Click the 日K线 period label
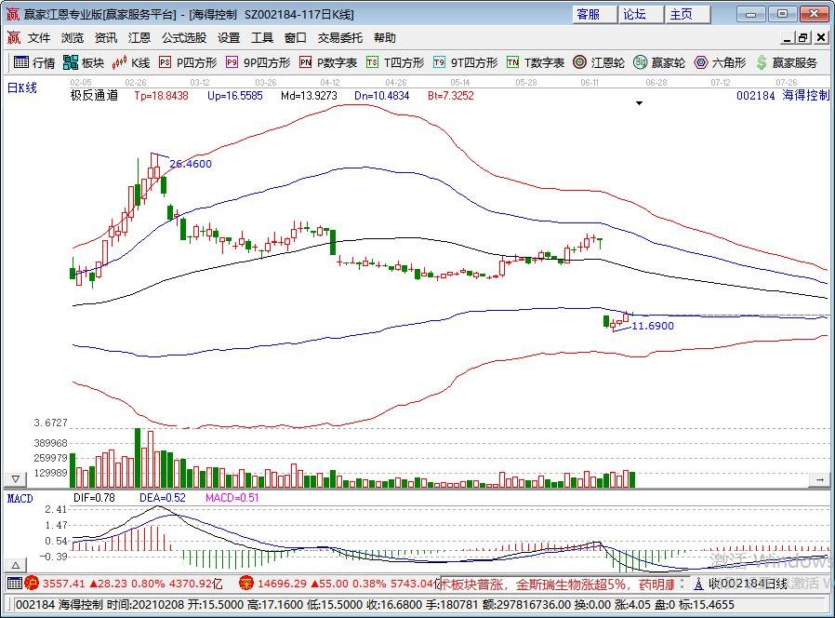The width and height of the screenshot is (835, 618). [x=21, y=88]
